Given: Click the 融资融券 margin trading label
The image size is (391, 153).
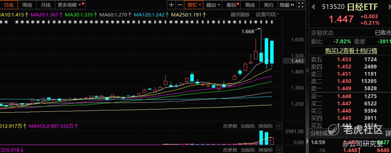Looking at the screenshot, I should pyautogui.click(x=240, y=14).
